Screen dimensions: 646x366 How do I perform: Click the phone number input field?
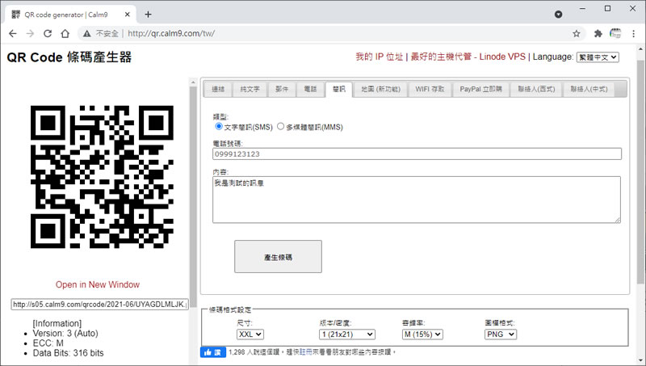coord(417,154)
